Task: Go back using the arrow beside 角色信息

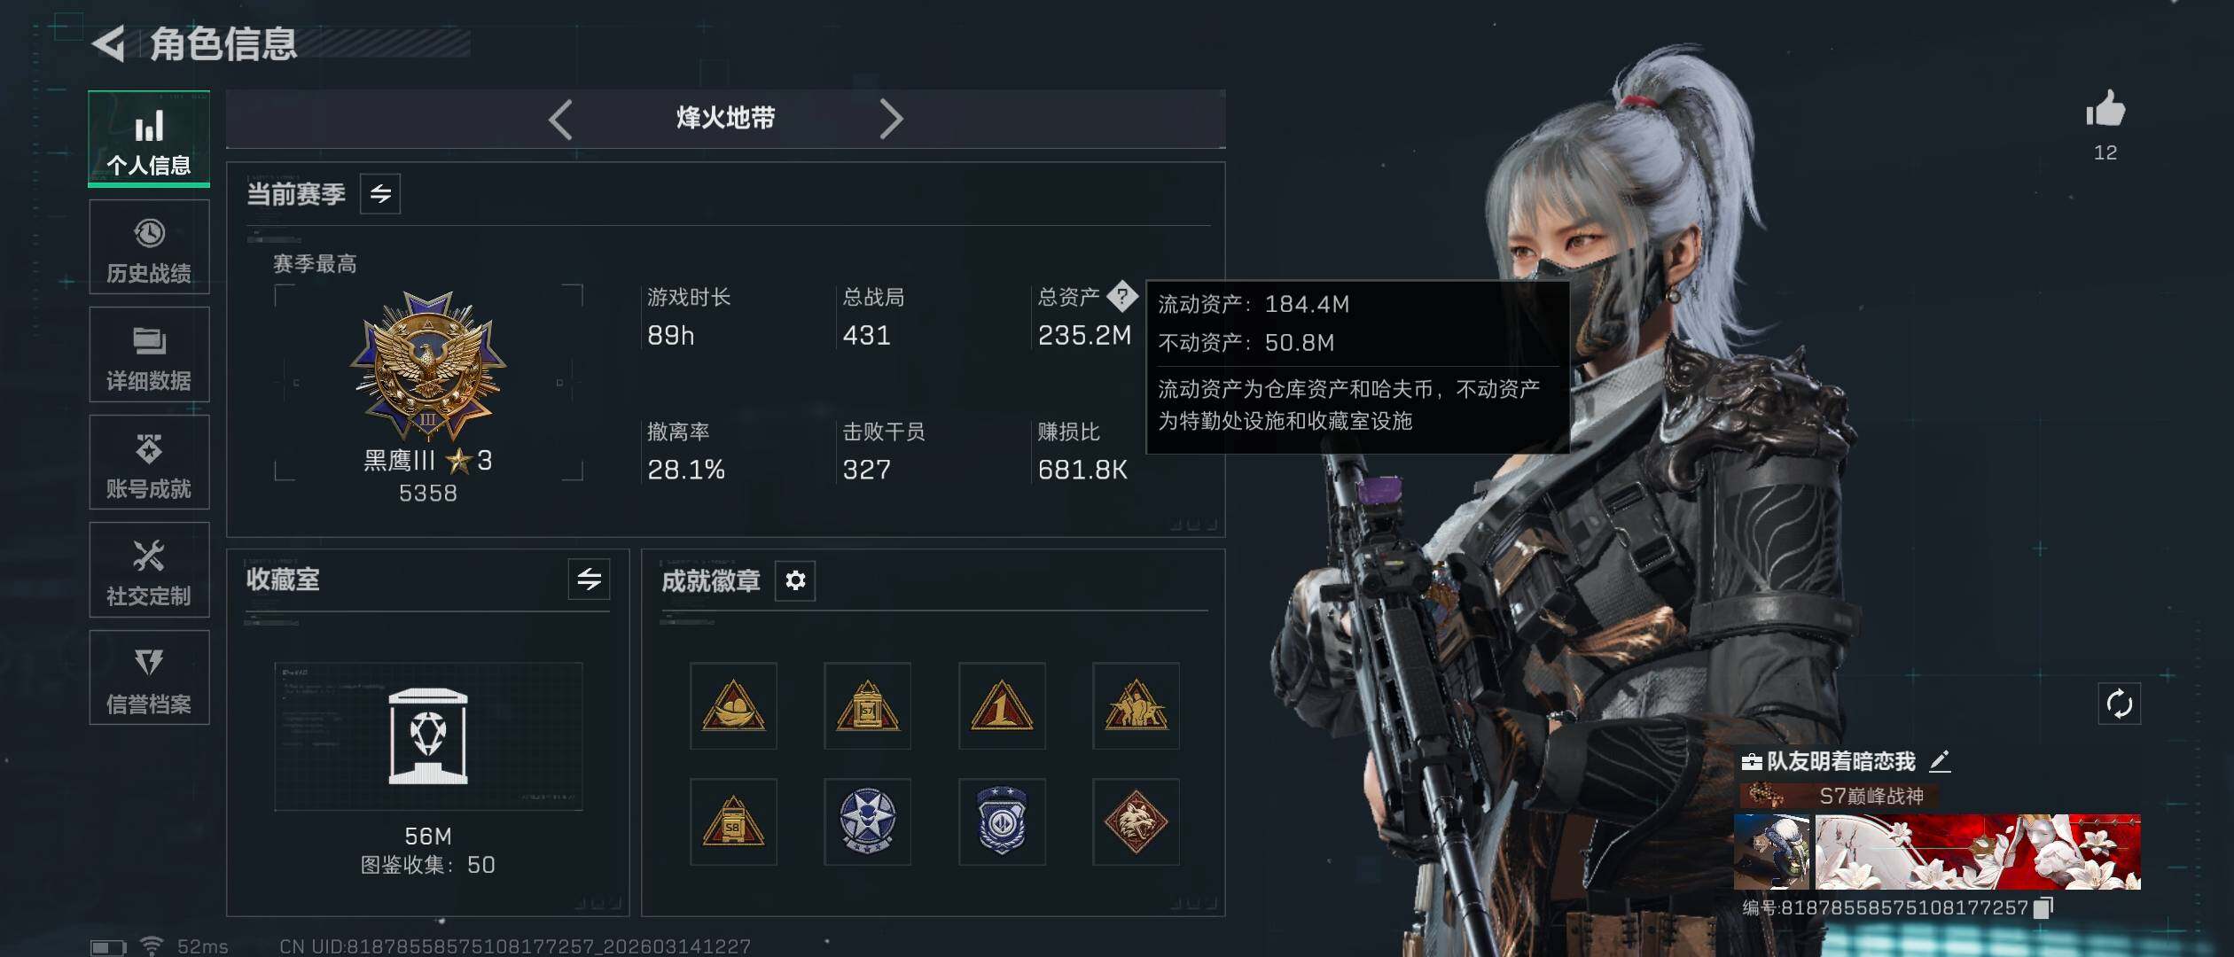Action: click(108, 43)
